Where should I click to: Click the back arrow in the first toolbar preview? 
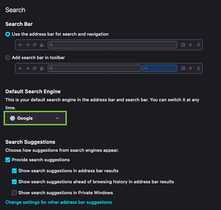point(21,45)
